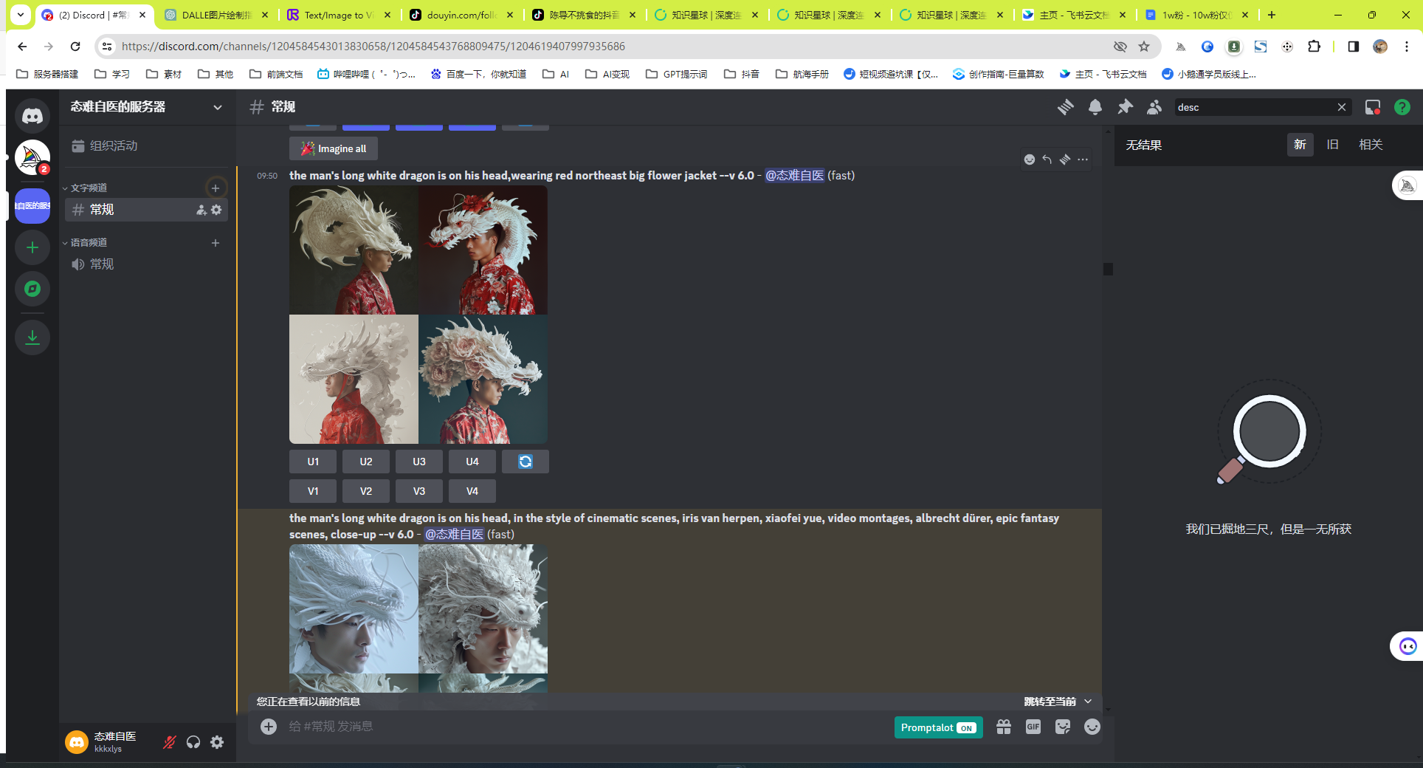Collapse the 文字频道 category

coord(89,188)
